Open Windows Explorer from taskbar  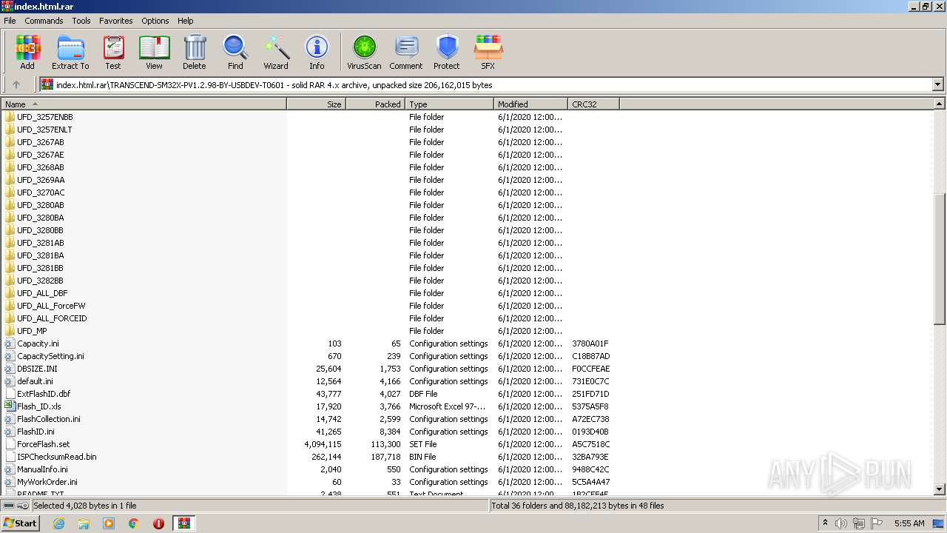click(x=84, y=523)
